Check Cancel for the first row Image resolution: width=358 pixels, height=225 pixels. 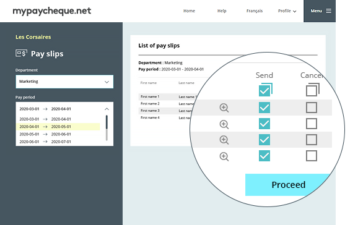(312, 108)
